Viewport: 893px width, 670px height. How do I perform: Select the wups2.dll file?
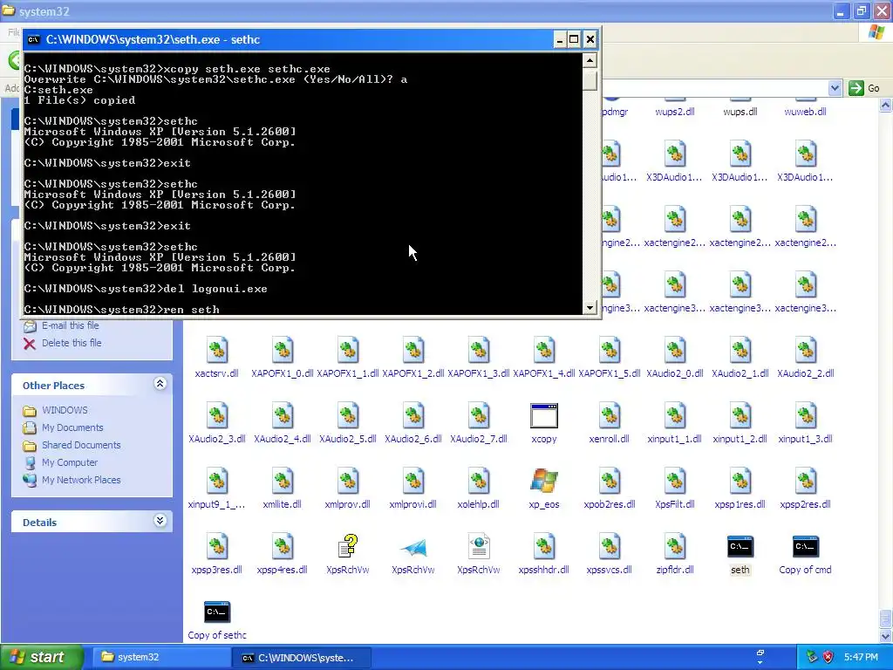pyautogui.click(x=675, y=112)
